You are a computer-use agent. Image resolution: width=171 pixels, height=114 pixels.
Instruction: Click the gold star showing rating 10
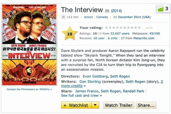point(70,33)
